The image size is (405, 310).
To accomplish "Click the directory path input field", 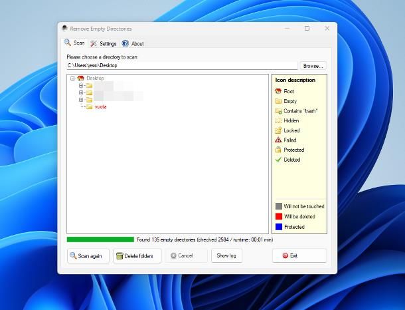I will click(182, 65).
